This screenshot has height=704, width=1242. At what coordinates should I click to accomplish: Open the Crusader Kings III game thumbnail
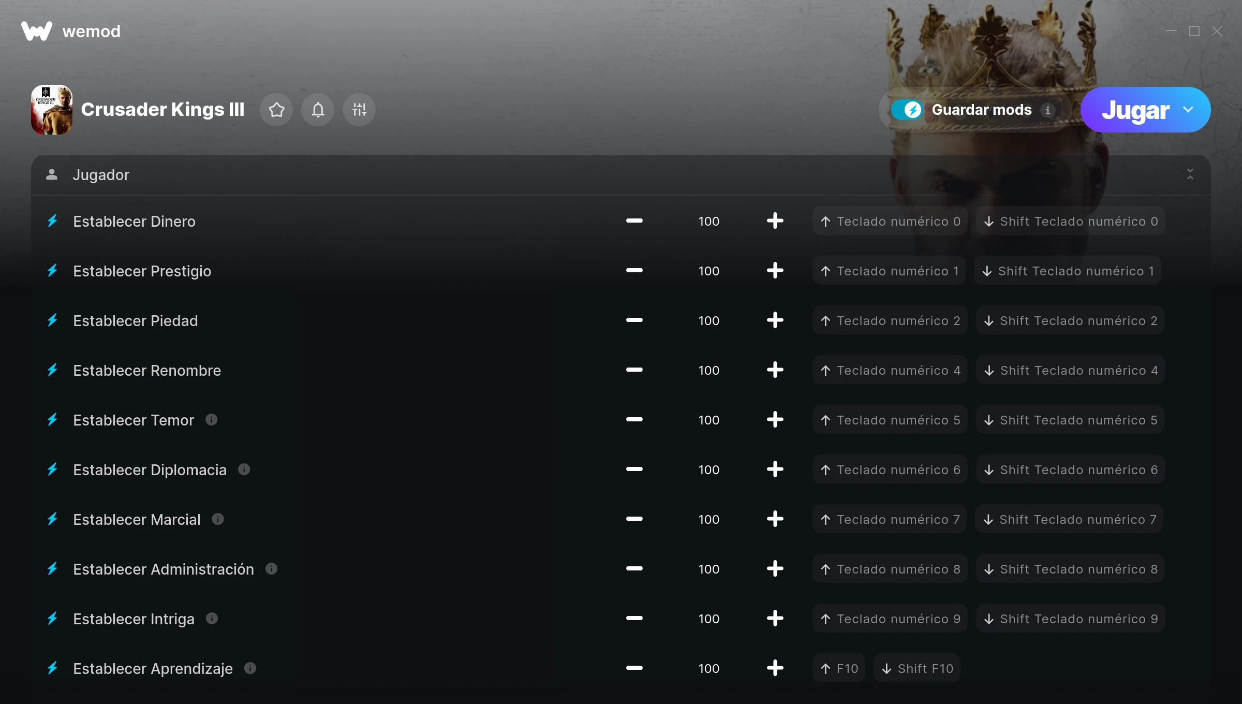click(52, 110)
